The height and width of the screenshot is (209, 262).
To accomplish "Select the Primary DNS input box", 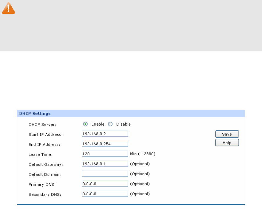I will (105, 184).
